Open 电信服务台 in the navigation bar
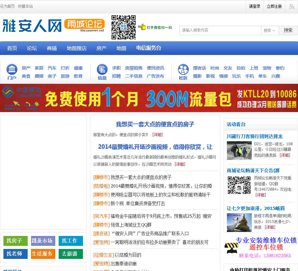The image size is (298, 271). coord(149,48)
